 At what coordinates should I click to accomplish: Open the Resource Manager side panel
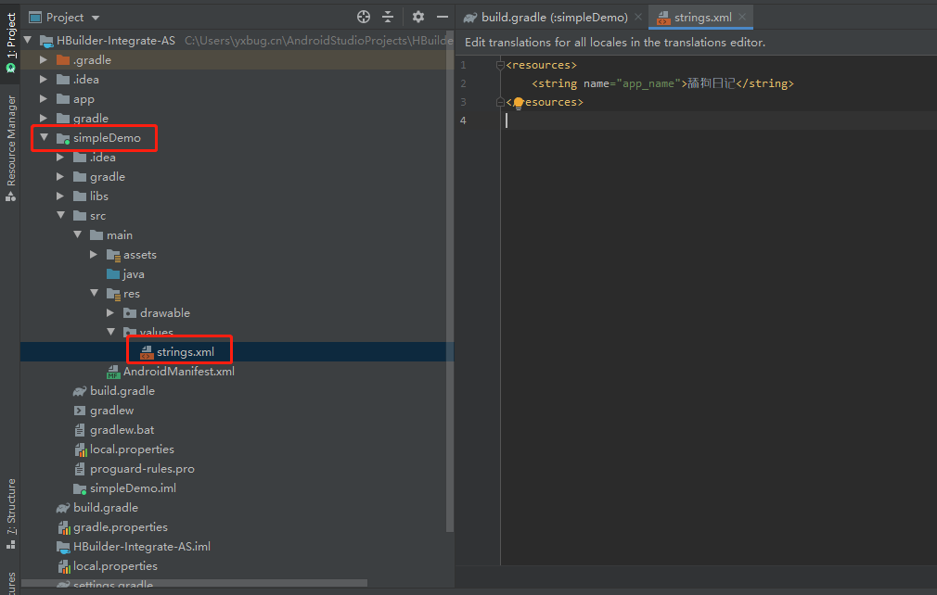pos(11,139)
